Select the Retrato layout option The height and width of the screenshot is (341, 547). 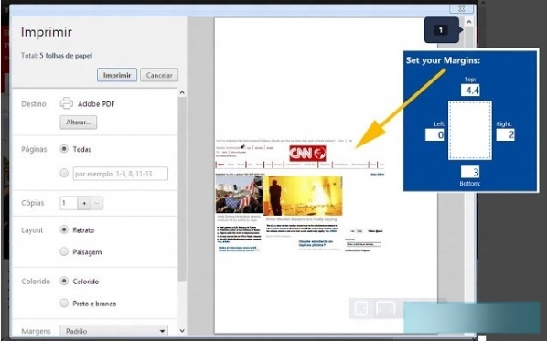point(64,229)
